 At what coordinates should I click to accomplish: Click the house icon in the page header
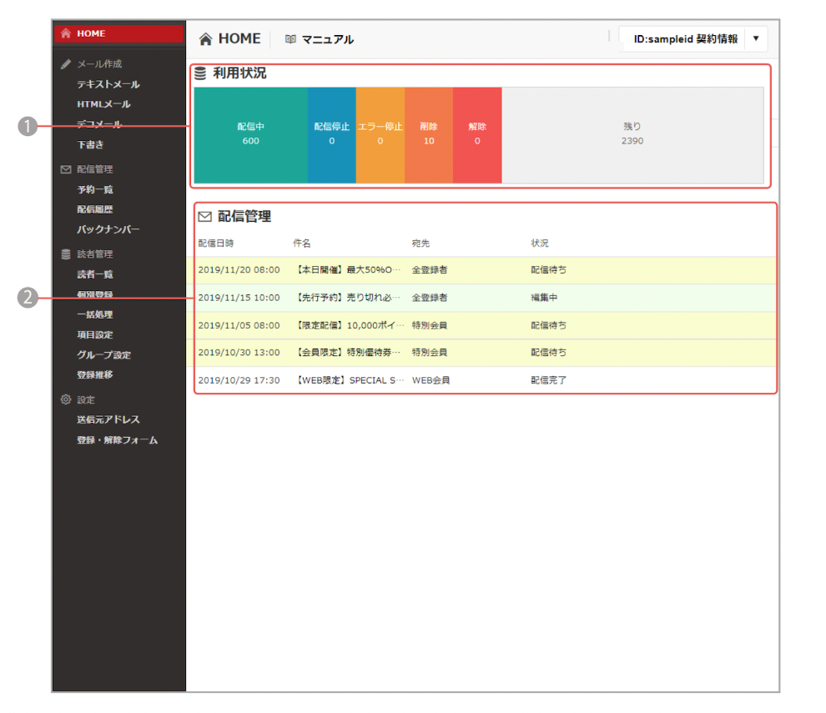[x=205, y=39]
